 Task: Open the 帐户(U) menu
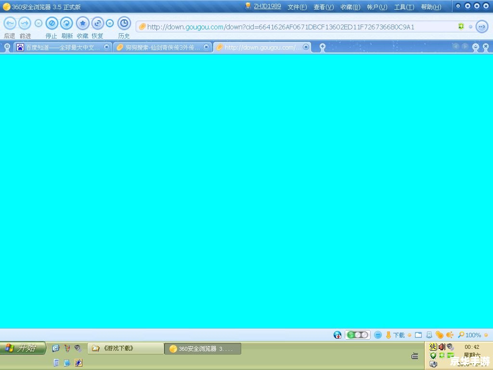pyautogui.click(x=377, y=7)
